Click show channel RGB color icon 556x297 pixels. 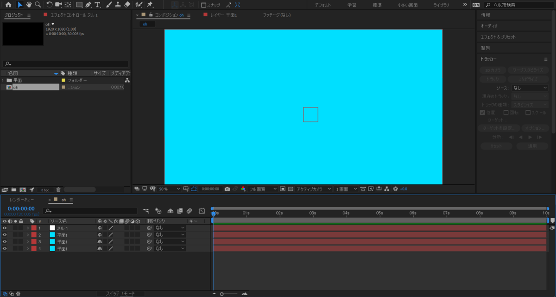pyautogui.click(x=243, y=189)
